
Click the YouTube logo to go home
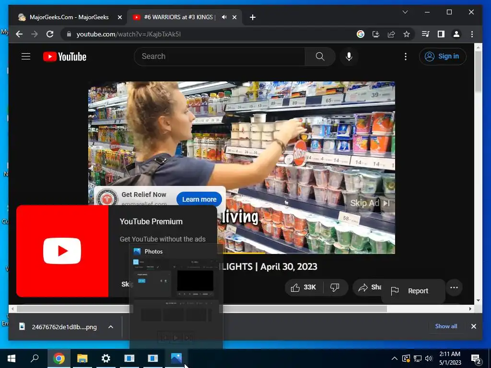coord(65,57)
